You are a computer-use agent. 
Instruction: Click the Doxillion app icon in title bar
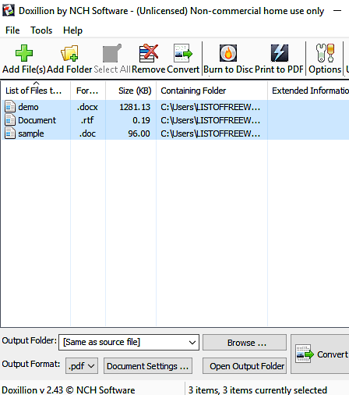tap(9, 11)
